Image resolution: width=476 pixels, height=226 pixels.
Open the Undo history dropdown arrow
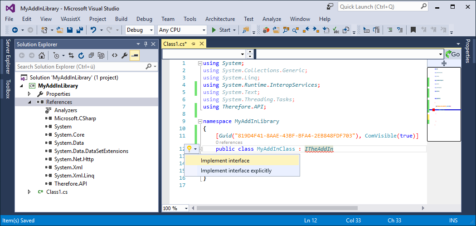pyautogui.click(x=102, y=30)
